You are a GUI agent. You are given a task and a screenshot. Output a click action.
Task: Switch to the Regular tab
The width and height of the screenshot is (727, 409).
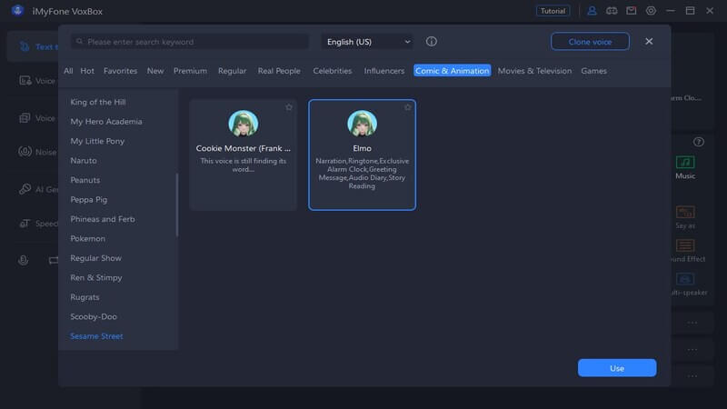(x=232, y=71)
